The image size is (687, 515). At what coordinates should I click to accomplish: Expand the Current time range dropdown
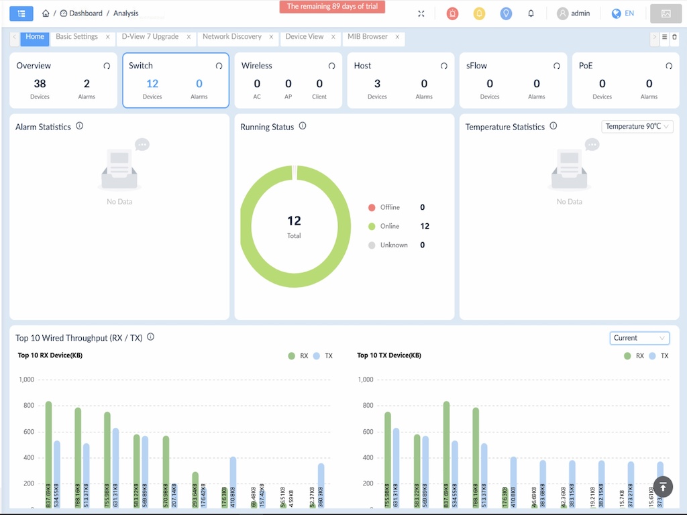point(639,338)
